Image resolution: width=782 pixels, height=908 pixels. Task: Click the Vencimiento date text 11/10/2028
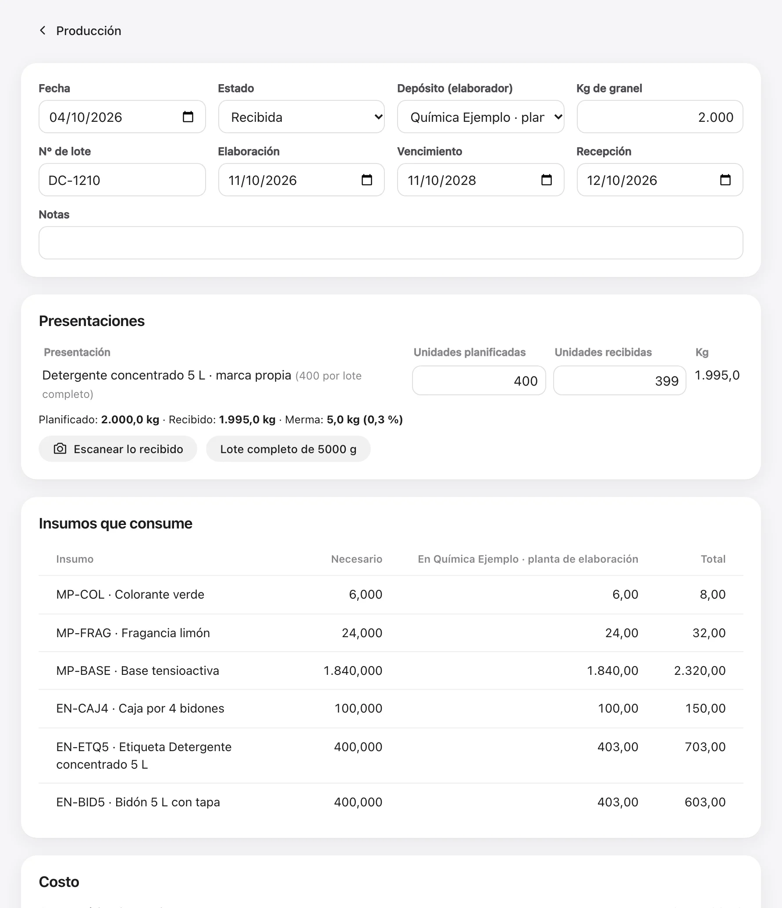pyautogui.click(x=442, y=181)
